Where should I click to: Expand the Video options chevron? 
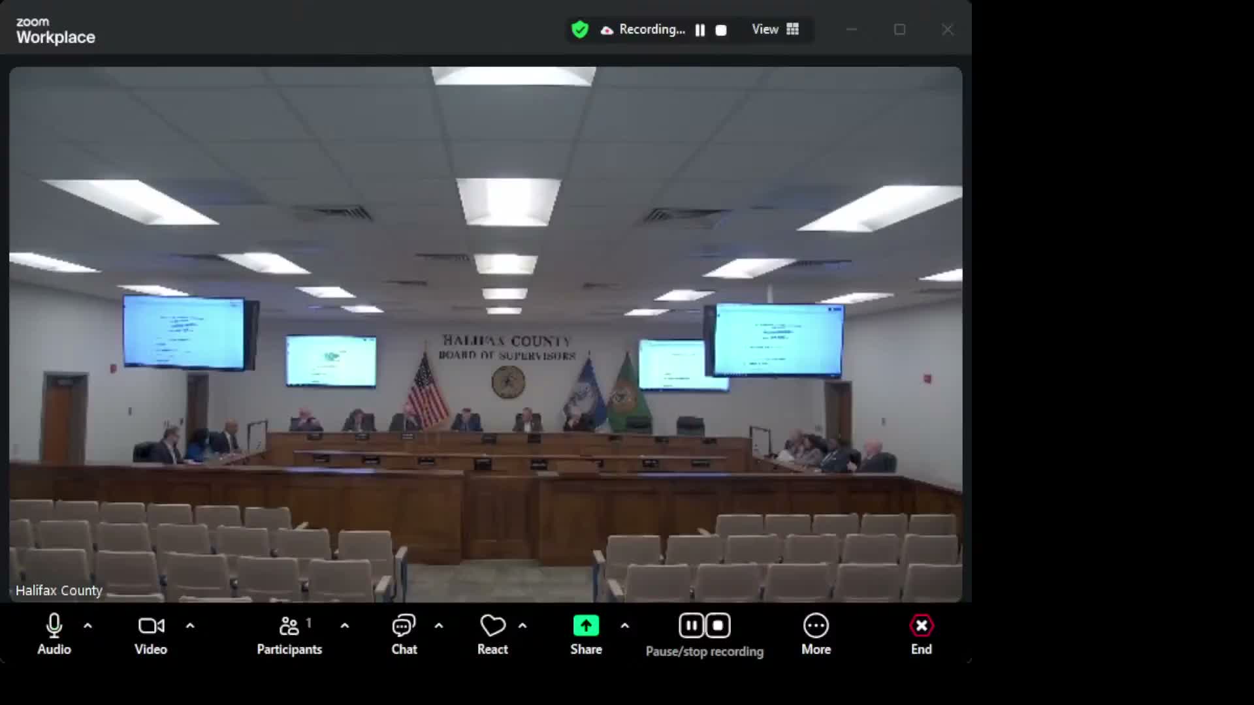[190, 625]
